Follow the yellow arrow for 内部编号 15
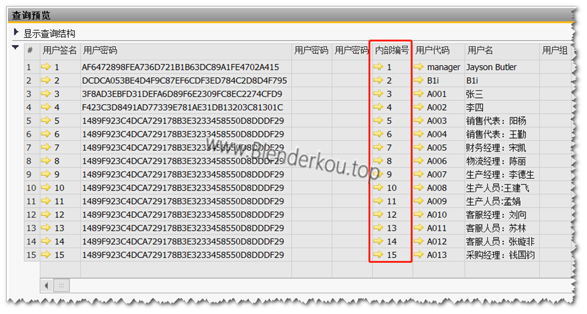Screen dimensions: 587x314 click(x=378, y=255)
